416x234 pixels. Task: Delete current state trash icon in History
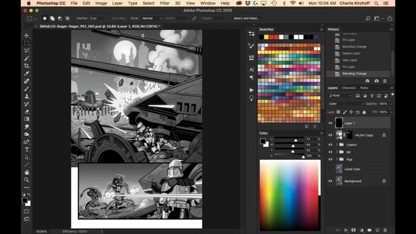click(385, 81)
